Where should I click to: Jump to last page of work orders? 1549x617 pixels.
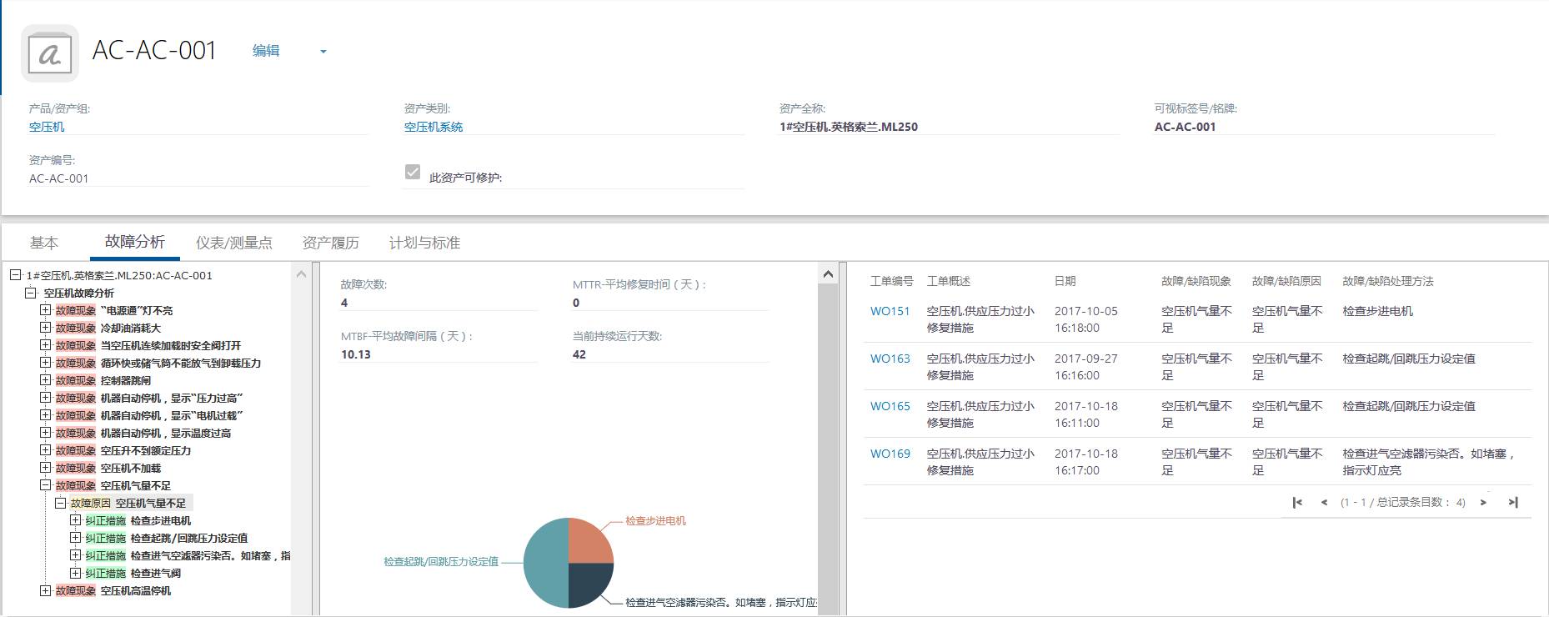tap(1513, 502)
